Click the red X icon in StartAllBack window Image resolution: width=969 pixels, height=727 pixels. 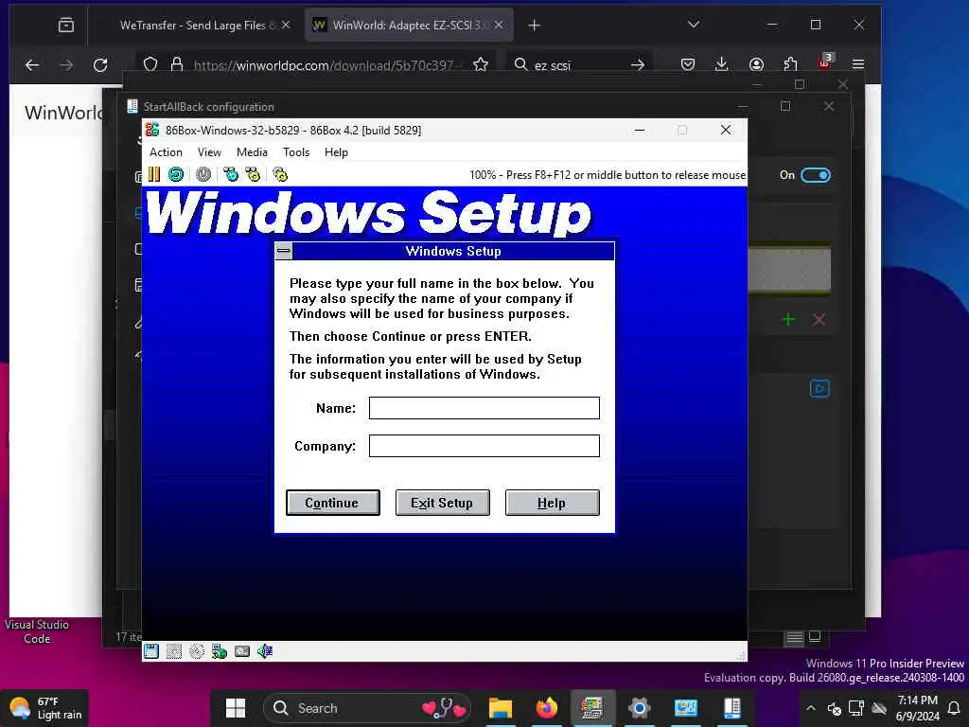(819, 320)
